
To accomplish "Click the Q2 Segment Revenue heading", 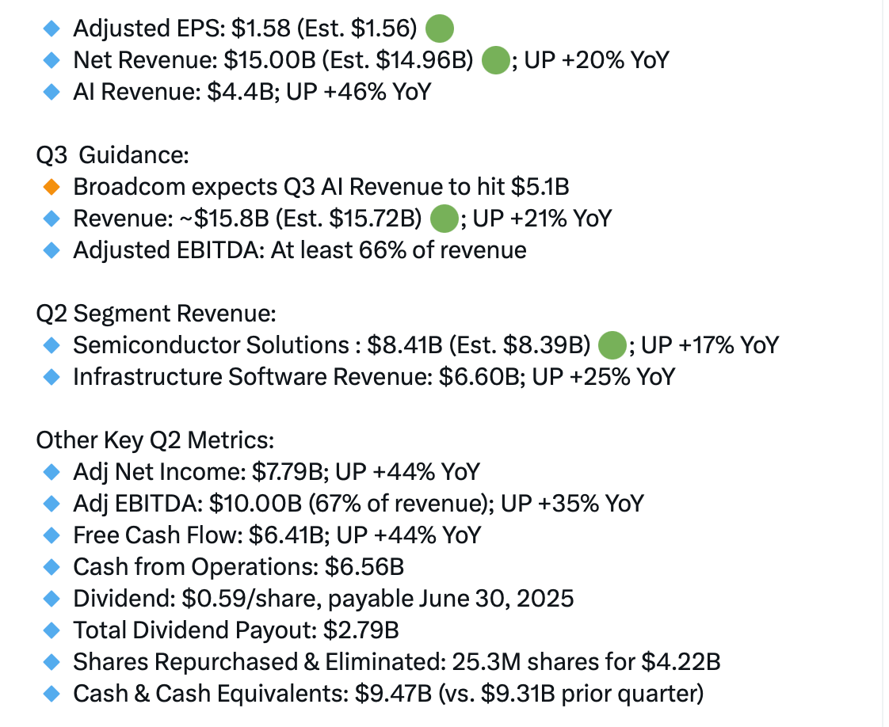I will [x=156, y=314].
